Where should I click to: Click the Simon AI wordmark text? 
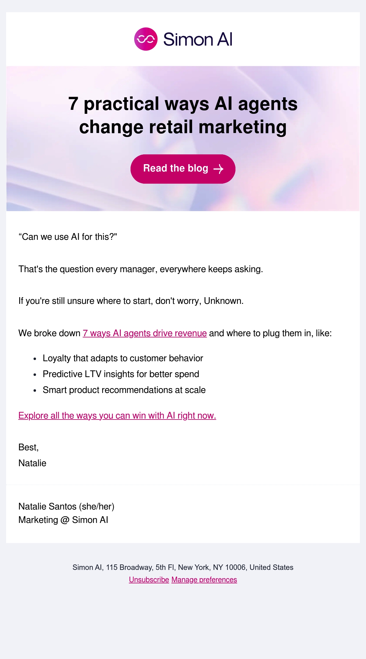point(198,39)
